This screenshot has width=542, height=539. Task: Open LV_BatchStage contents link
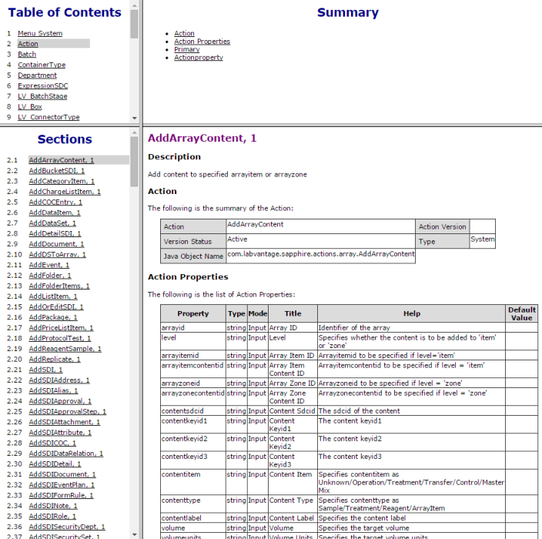click(42, 96)
